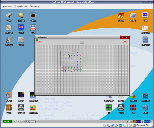This screenshot has width=154, height=128.
Task: Click the VirtualBox hard disk status icon
Action: 105,125
